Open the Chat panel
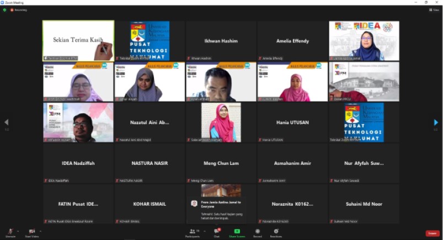Image resolution: width=443 pixels, height=240 pixels. (x=217, y=232)
